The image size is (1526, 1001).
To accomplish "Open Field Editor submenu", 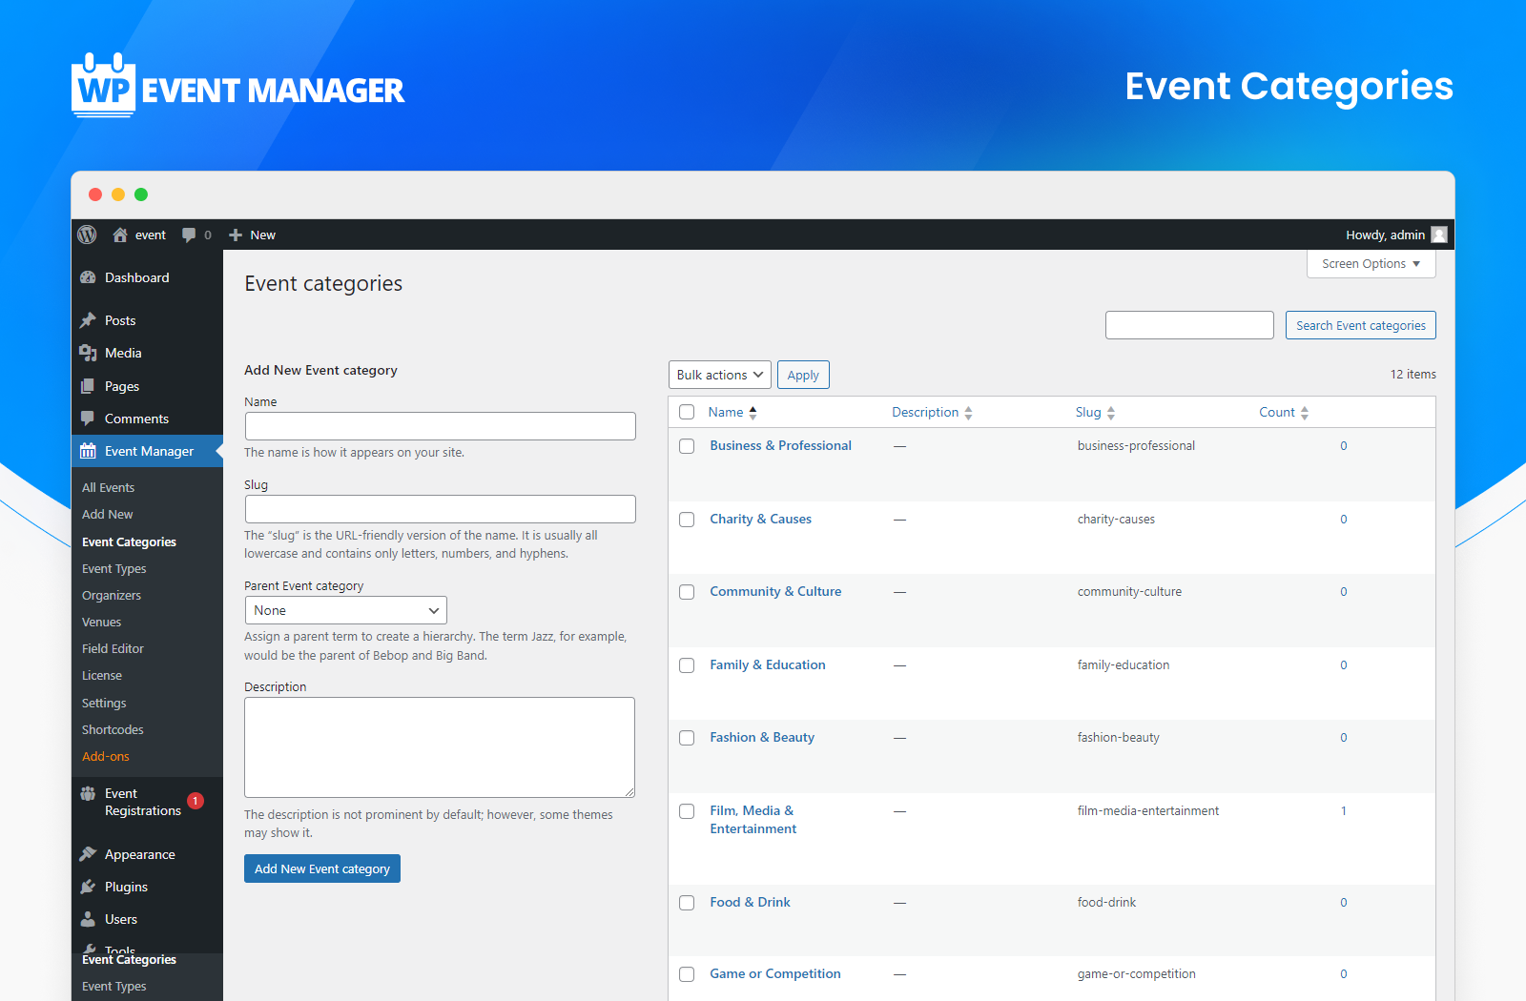I will (x=113, y=648).
